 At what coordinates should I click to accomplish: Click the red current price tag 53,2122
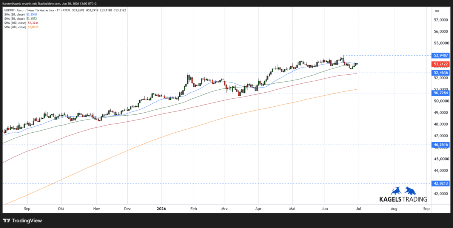441,64
